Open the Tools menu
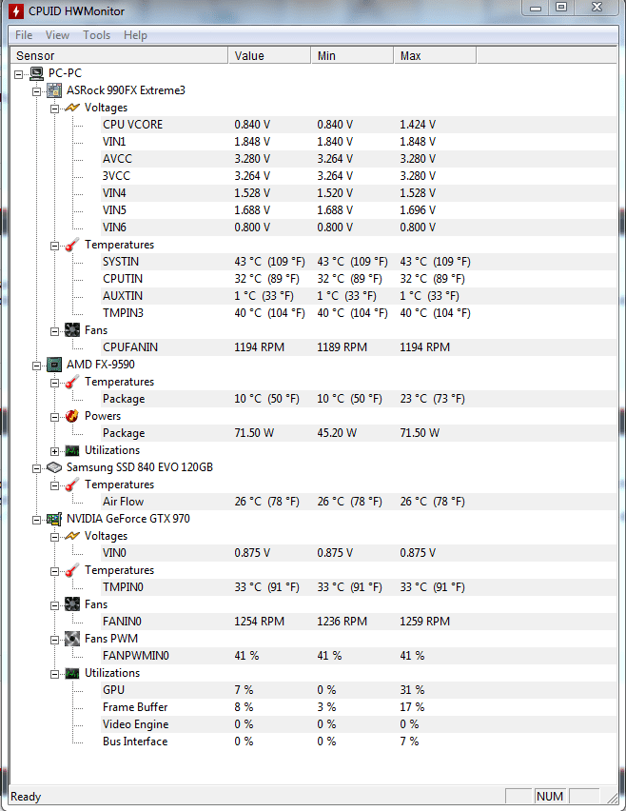Image resolution: width=626 pixels, height=811 pixels. (x=97, y=35)
